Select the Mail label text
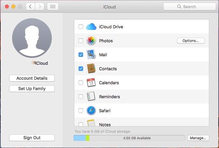This screenshot has height=148, width=219. [103, 55]
